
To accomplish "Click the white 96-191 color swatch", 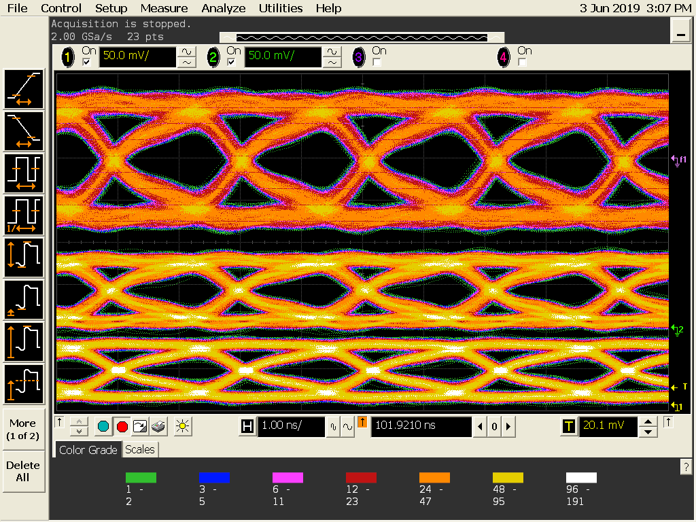I will pyautogui.click(x=582, y=478).
